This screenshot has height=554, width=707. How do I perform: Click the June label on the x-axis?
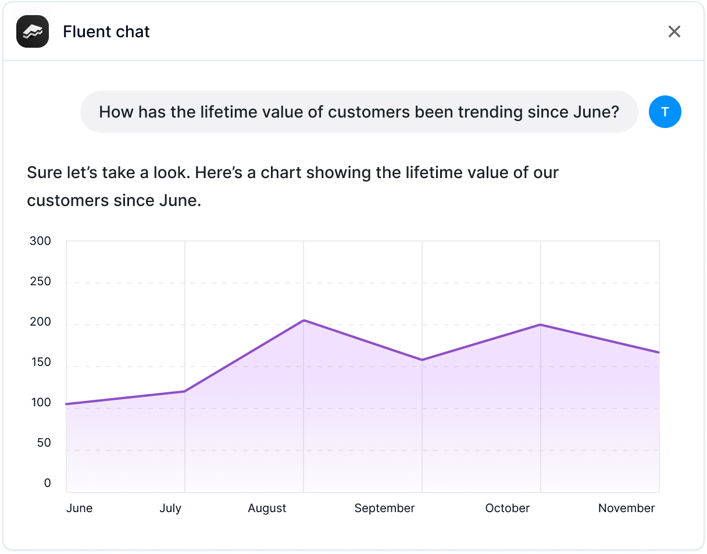(79, 508)
